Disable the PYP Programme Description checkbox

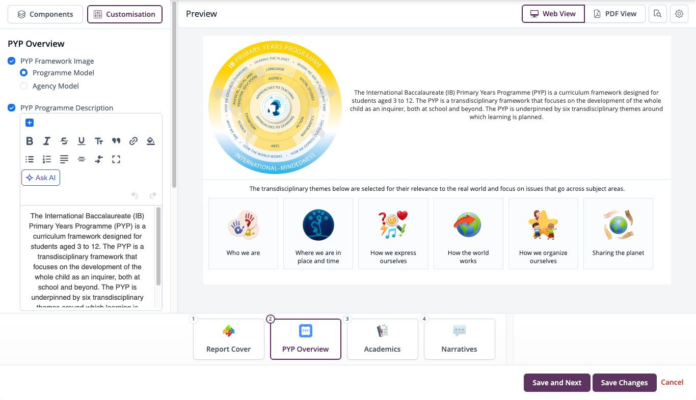[12, 108]
